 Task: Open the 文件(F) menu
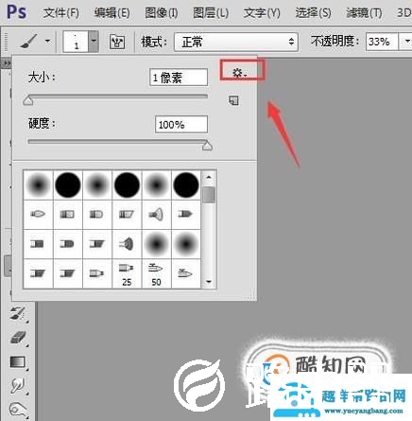tap(61, 13)
